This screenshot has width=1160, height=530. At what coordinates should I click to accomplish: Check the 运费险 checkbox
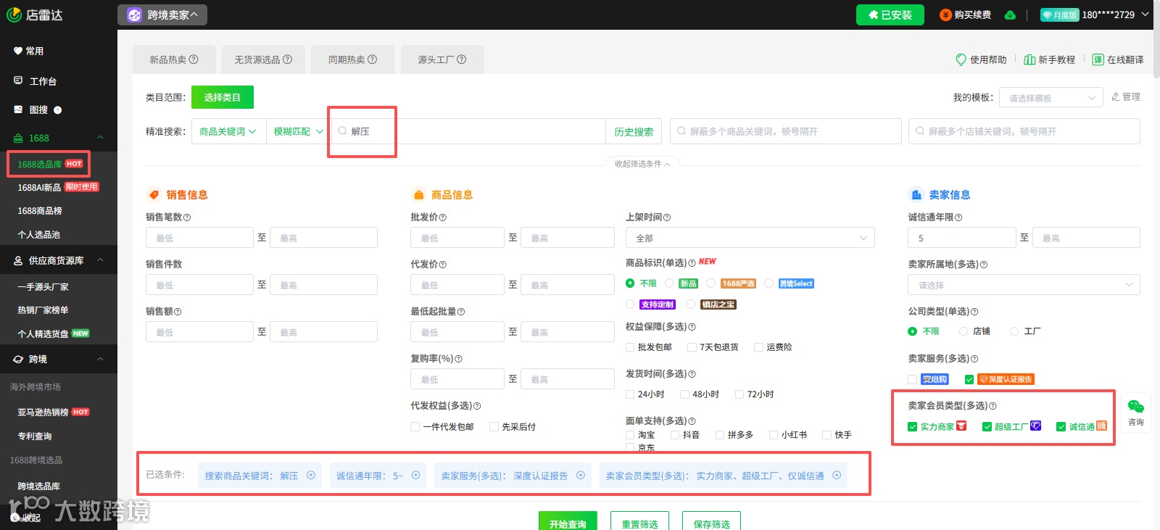tap(758, 347)
